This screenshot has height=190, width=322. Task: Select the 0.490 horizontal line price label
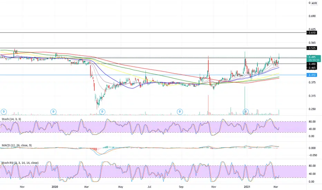312,64
